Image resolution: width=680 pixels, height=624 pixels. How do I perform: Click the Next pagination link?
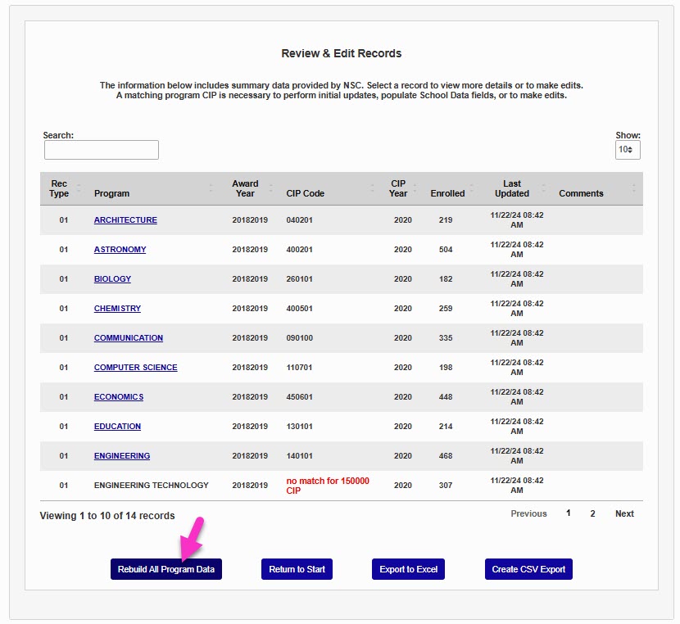click(624, 513)
